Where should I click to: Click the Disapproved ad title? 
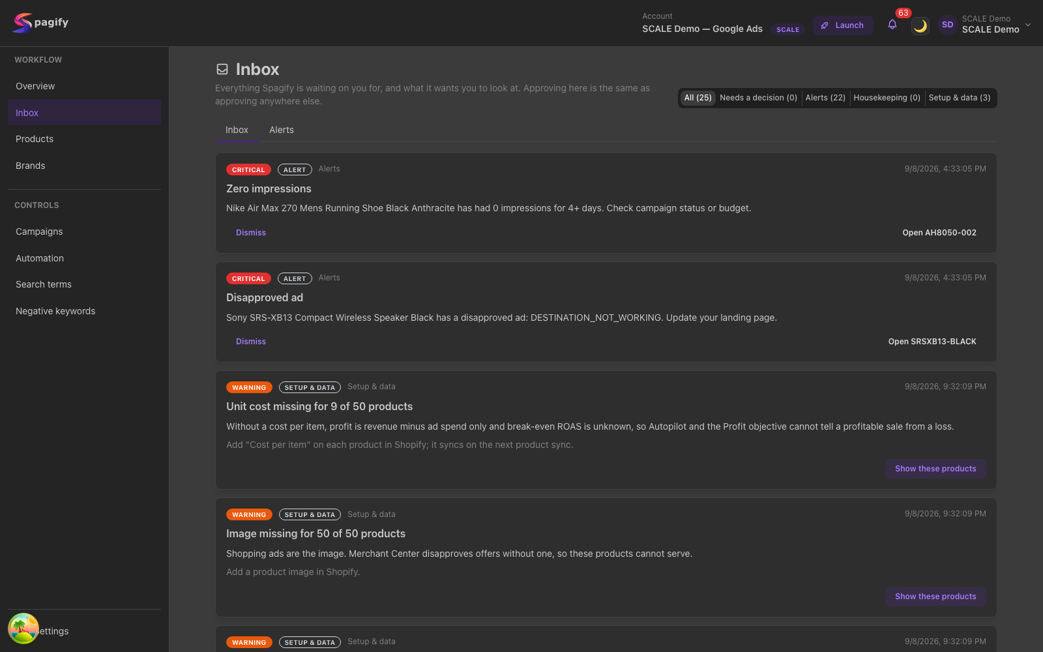[265, 297]
